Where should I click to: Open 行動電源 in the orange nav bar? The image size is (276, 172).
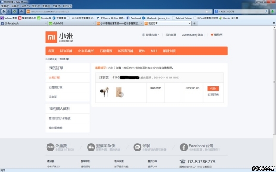click(106, 51)
